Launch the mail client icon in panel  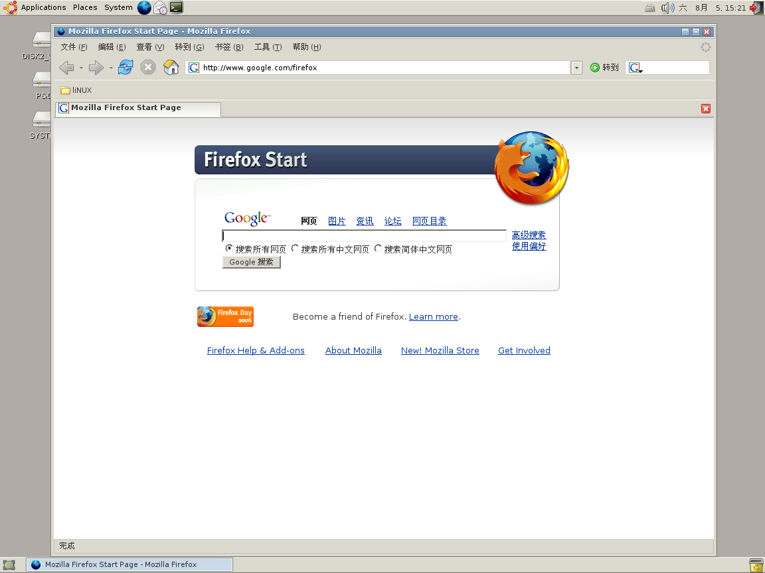coord(161,7)
